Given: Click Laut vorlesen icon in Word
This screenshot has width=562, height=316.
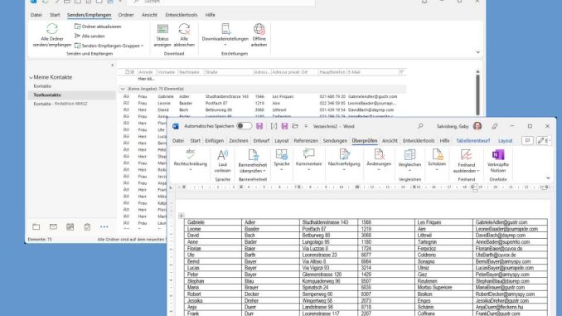Looking at the screenshot, I should [222, 155].
